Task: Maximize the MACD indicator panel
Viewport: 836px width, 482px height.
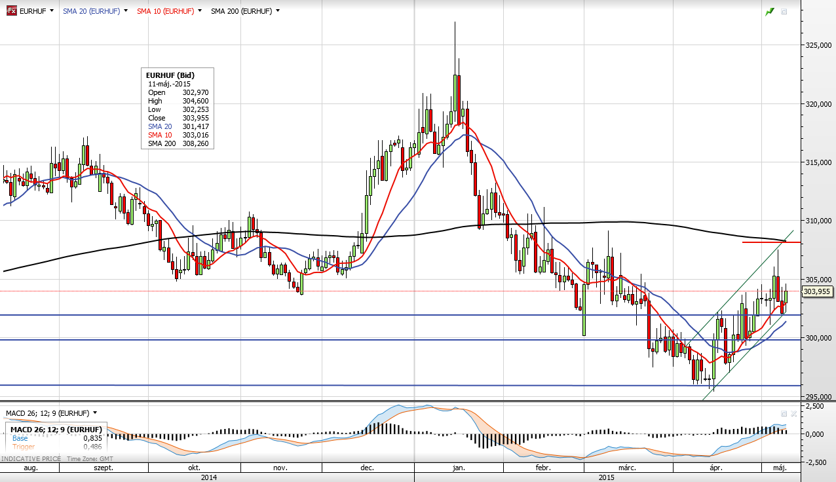Action: click(784, 414)
